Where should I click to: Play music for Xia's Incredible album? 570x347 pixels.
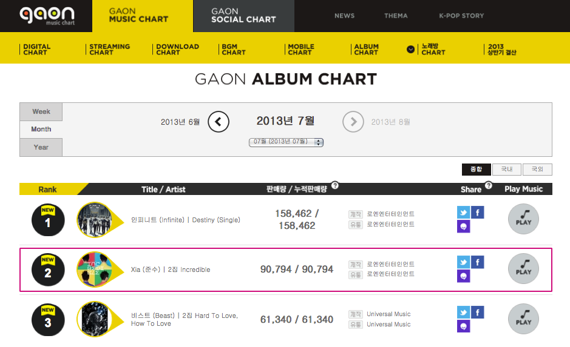(523, 269)
